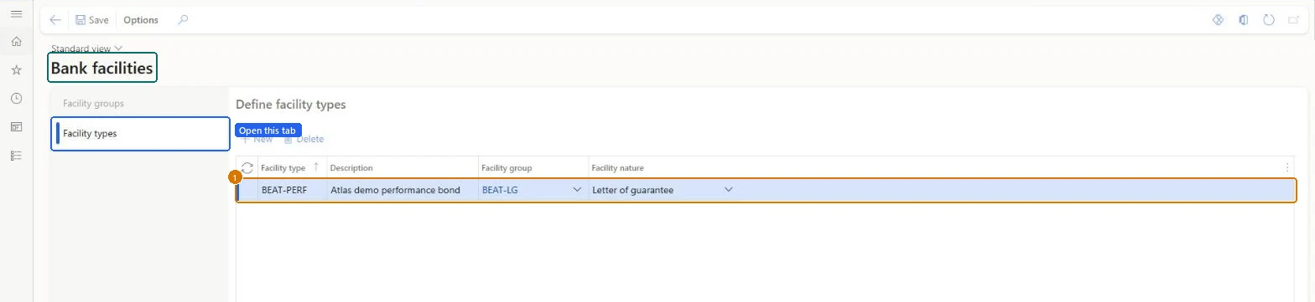Image resolution: width=1315 pixels, height=302 pixels.
Task: Click the row selector for BEAT-PERF
Action: (247, 190)
